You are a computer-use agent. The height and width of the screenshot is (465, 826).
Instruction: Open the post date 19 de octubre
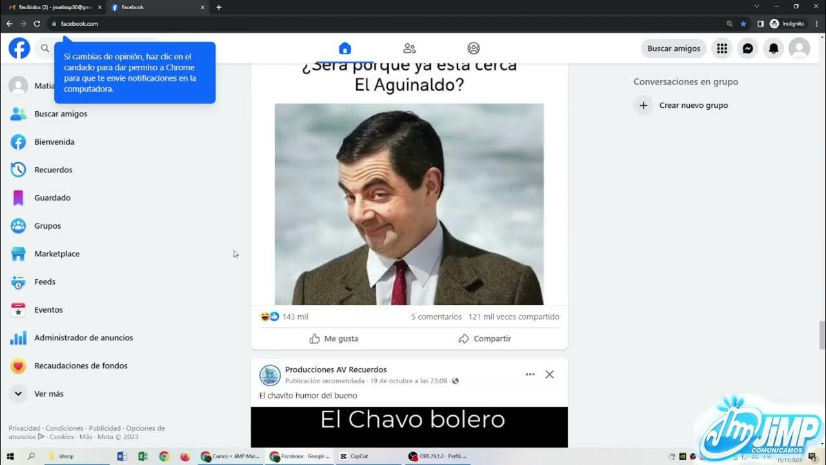pos(408,381)
